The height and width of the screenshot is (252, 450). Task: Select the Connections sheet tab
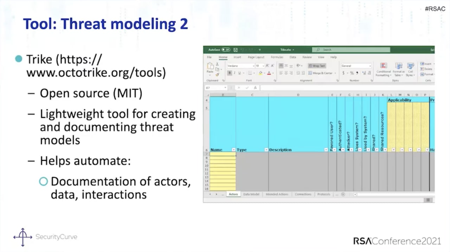click(x=303, y=194)
